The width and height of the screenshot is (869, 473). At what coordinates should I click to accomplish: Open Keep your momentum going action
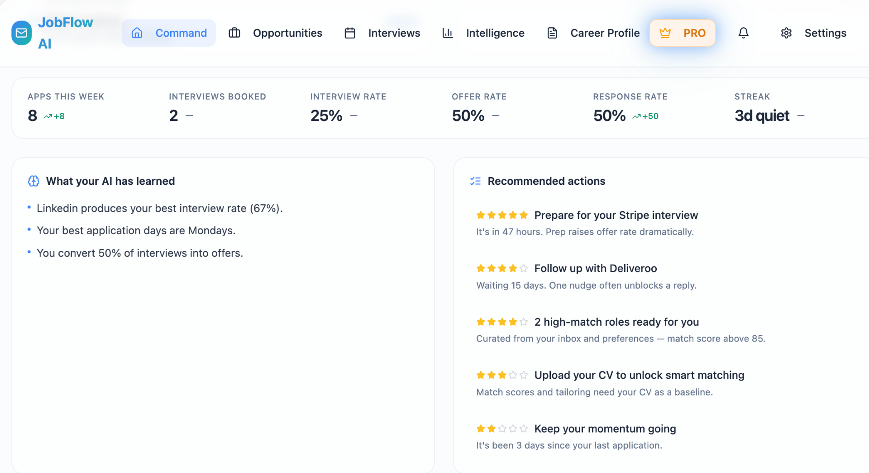tap(605, 429)
